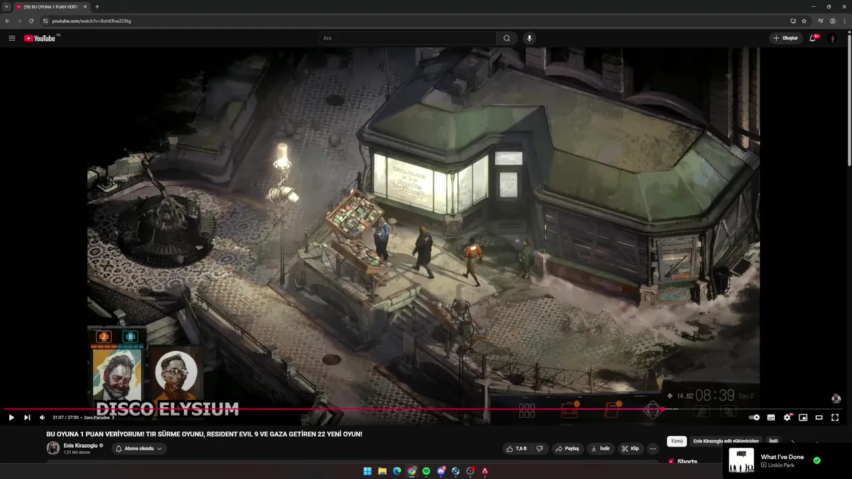Switch to miniplayer mode
This screenshot has width=852, height=479.
click(x=803, y=417)
